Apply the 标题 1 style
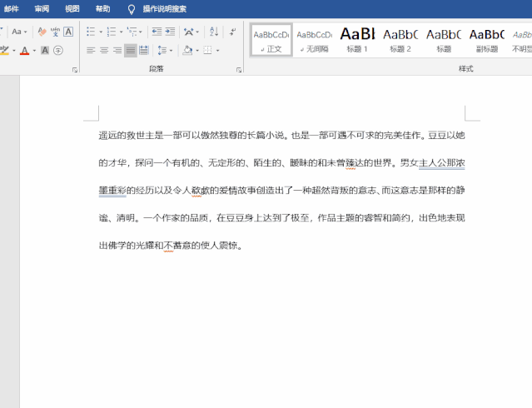532x408 pixels. [357, 39]
